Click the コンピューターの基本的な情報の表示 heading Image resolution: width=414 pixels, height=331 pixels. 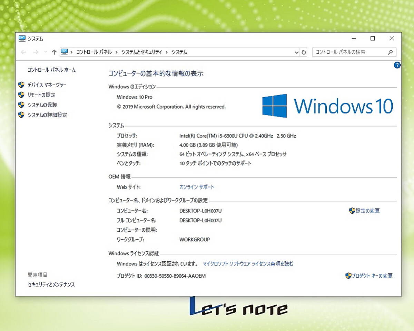156,73
